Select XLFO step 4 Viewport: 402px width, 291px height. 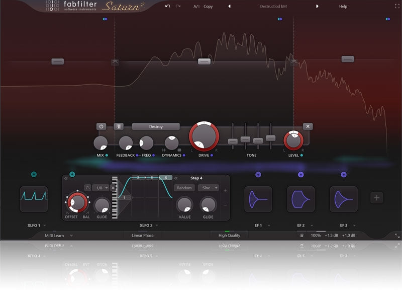click(x=166, y=178)
